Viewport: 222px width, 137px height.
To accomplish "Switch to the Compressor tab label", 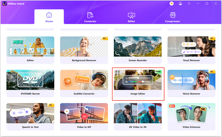I will pyautogui.click(x=173, y=21).
